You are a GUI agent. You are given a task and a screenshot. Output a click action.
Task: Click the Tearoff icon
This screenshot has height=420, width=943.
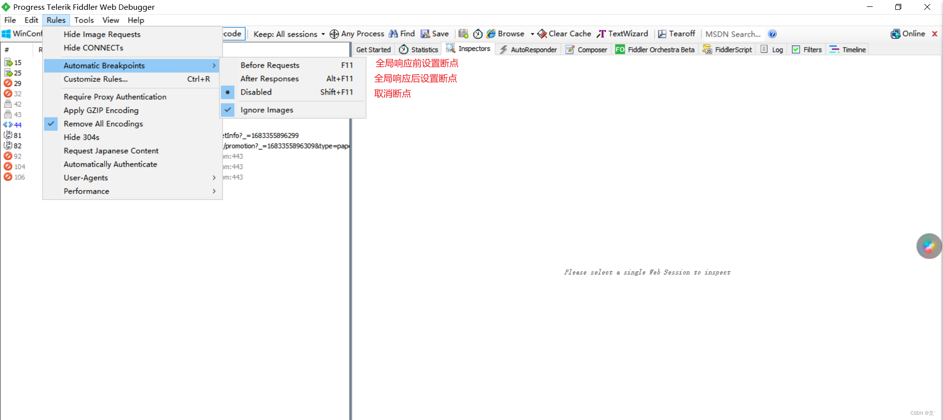662,34
